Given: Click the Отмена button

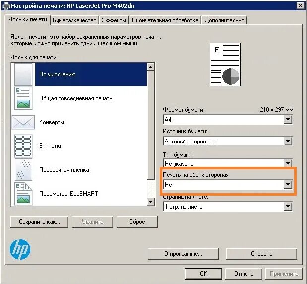Looking at the screenshot, I should coord(244,274).
